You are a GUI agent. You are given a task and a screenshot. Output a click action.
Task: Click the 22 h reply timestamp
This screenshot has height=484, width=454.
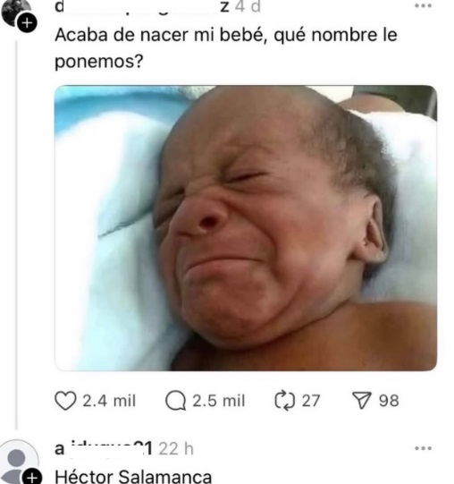click(176, 448)
